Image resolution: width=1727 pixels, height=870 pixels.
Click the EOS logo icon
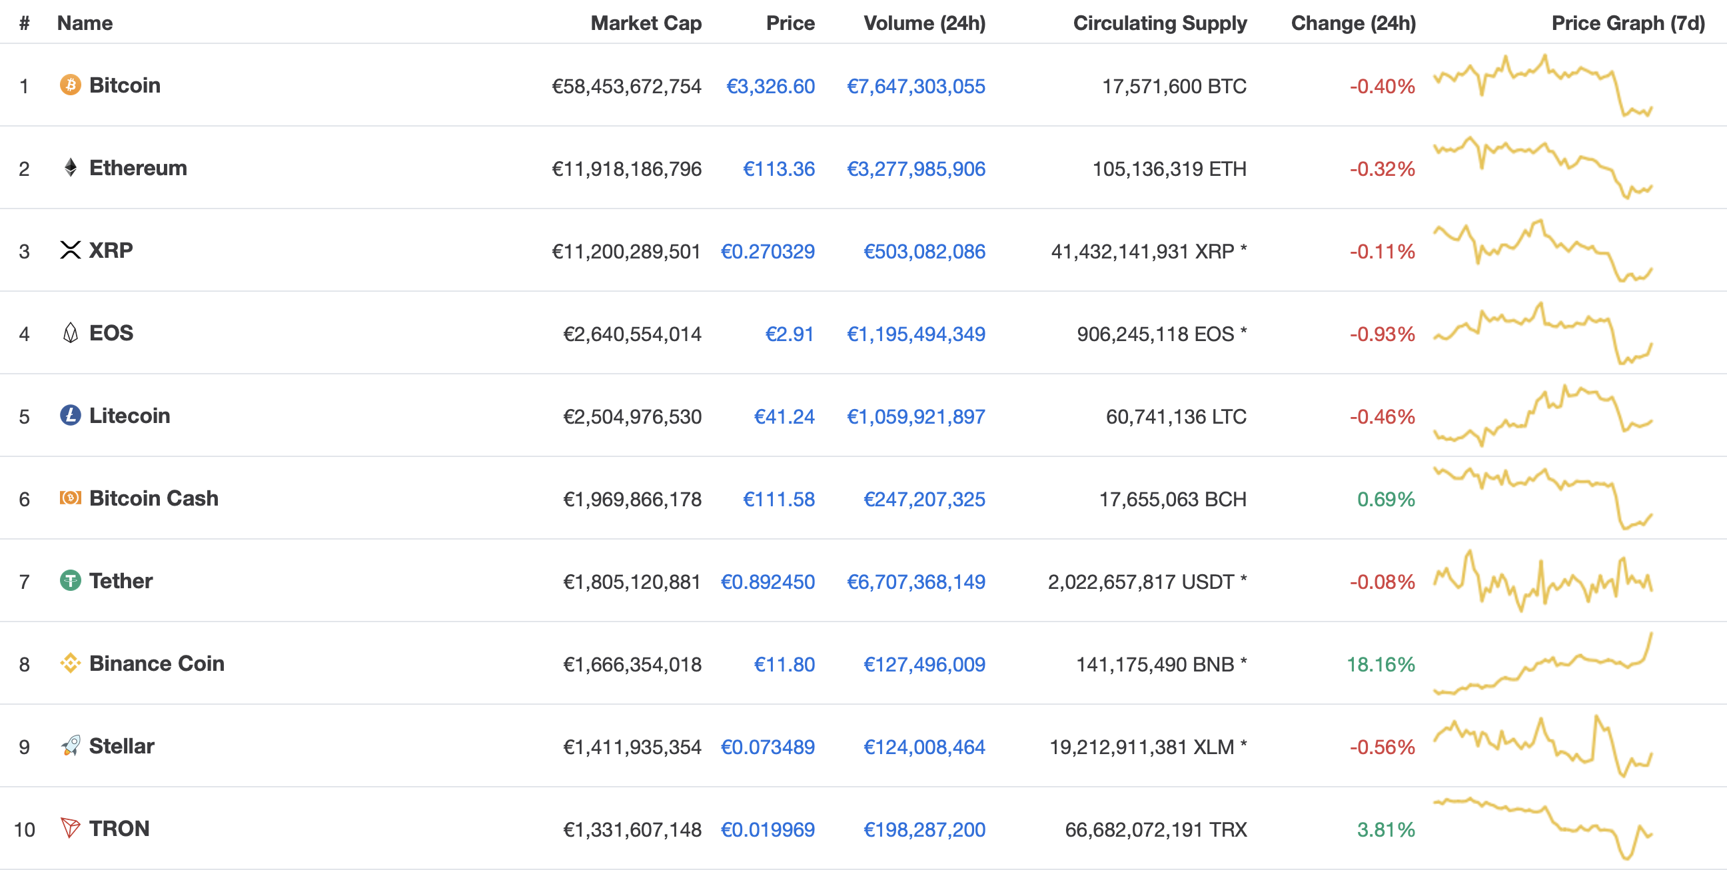71,332
